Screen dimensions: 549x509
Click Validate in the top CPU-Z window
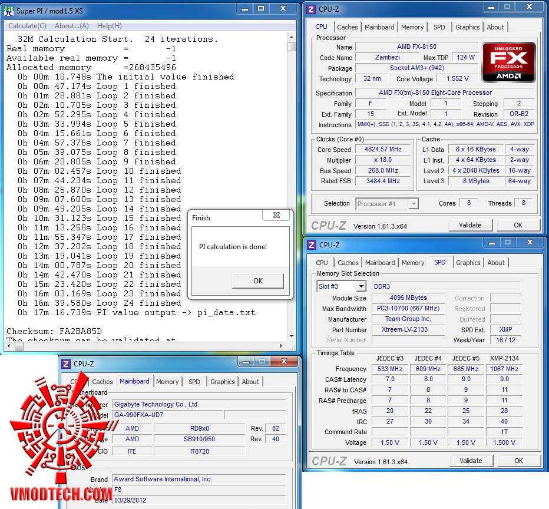pyautogui.click(x=470, y=225)
